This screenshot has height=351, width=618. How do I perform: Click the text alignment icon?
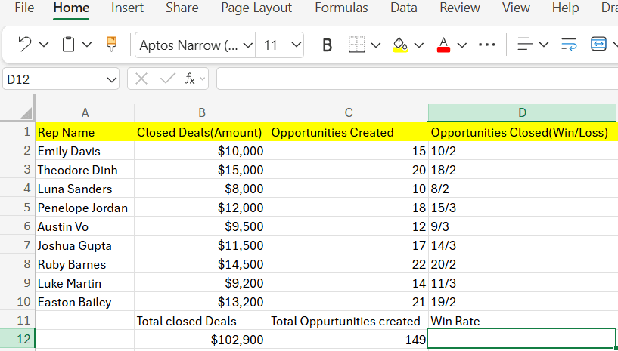pos(525,45)
